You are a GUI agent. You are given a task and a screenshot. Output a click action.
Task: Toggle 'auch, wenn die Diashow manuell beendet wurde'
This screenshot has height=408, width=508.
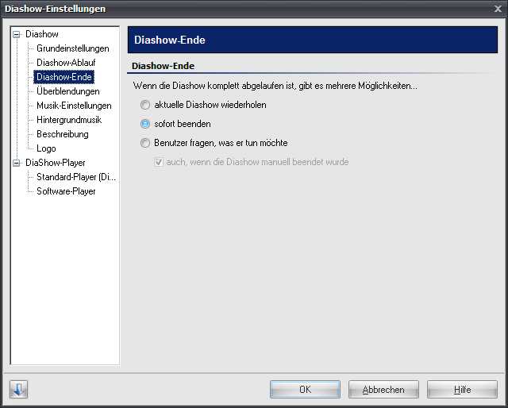pos(160,162)
